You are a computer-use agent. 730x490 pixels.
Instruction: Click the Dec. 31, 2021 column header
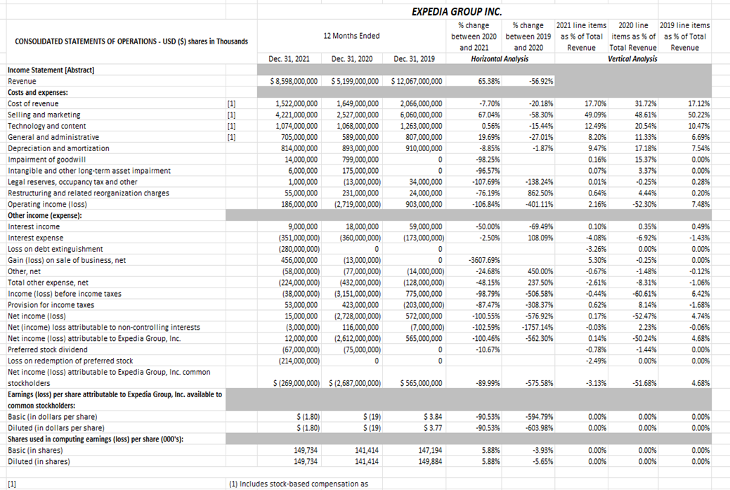pyautogui.click(x=289, y=59)
